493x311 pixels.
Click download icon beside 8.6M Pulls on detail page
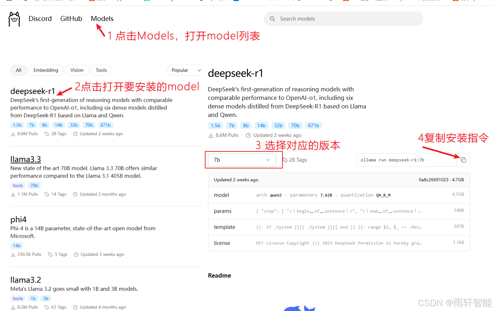coord(211,135)
